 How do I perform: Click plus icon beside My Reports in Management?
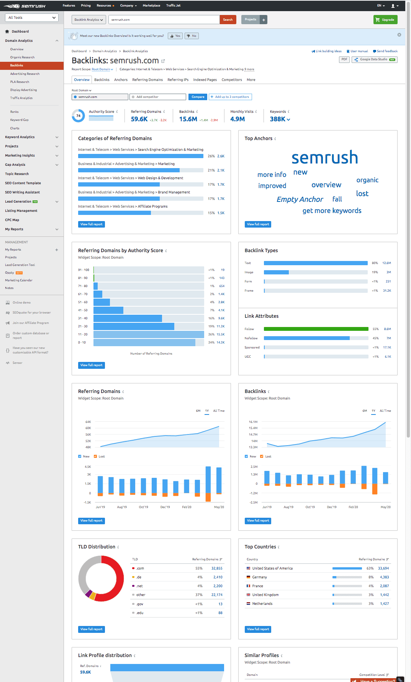(57, 250)
